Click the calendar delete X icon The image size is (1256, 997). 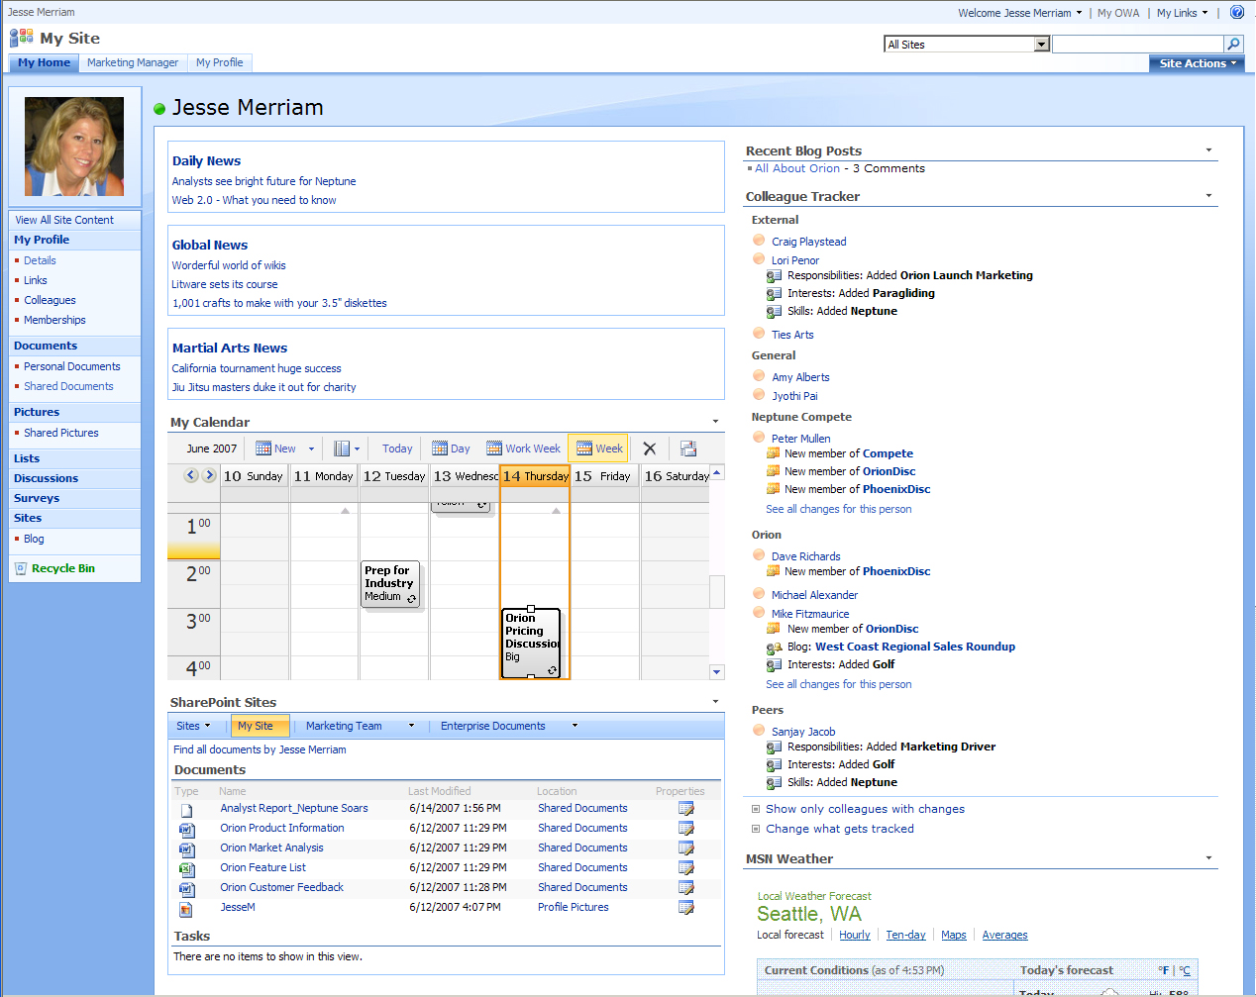[x=650, y=449]
